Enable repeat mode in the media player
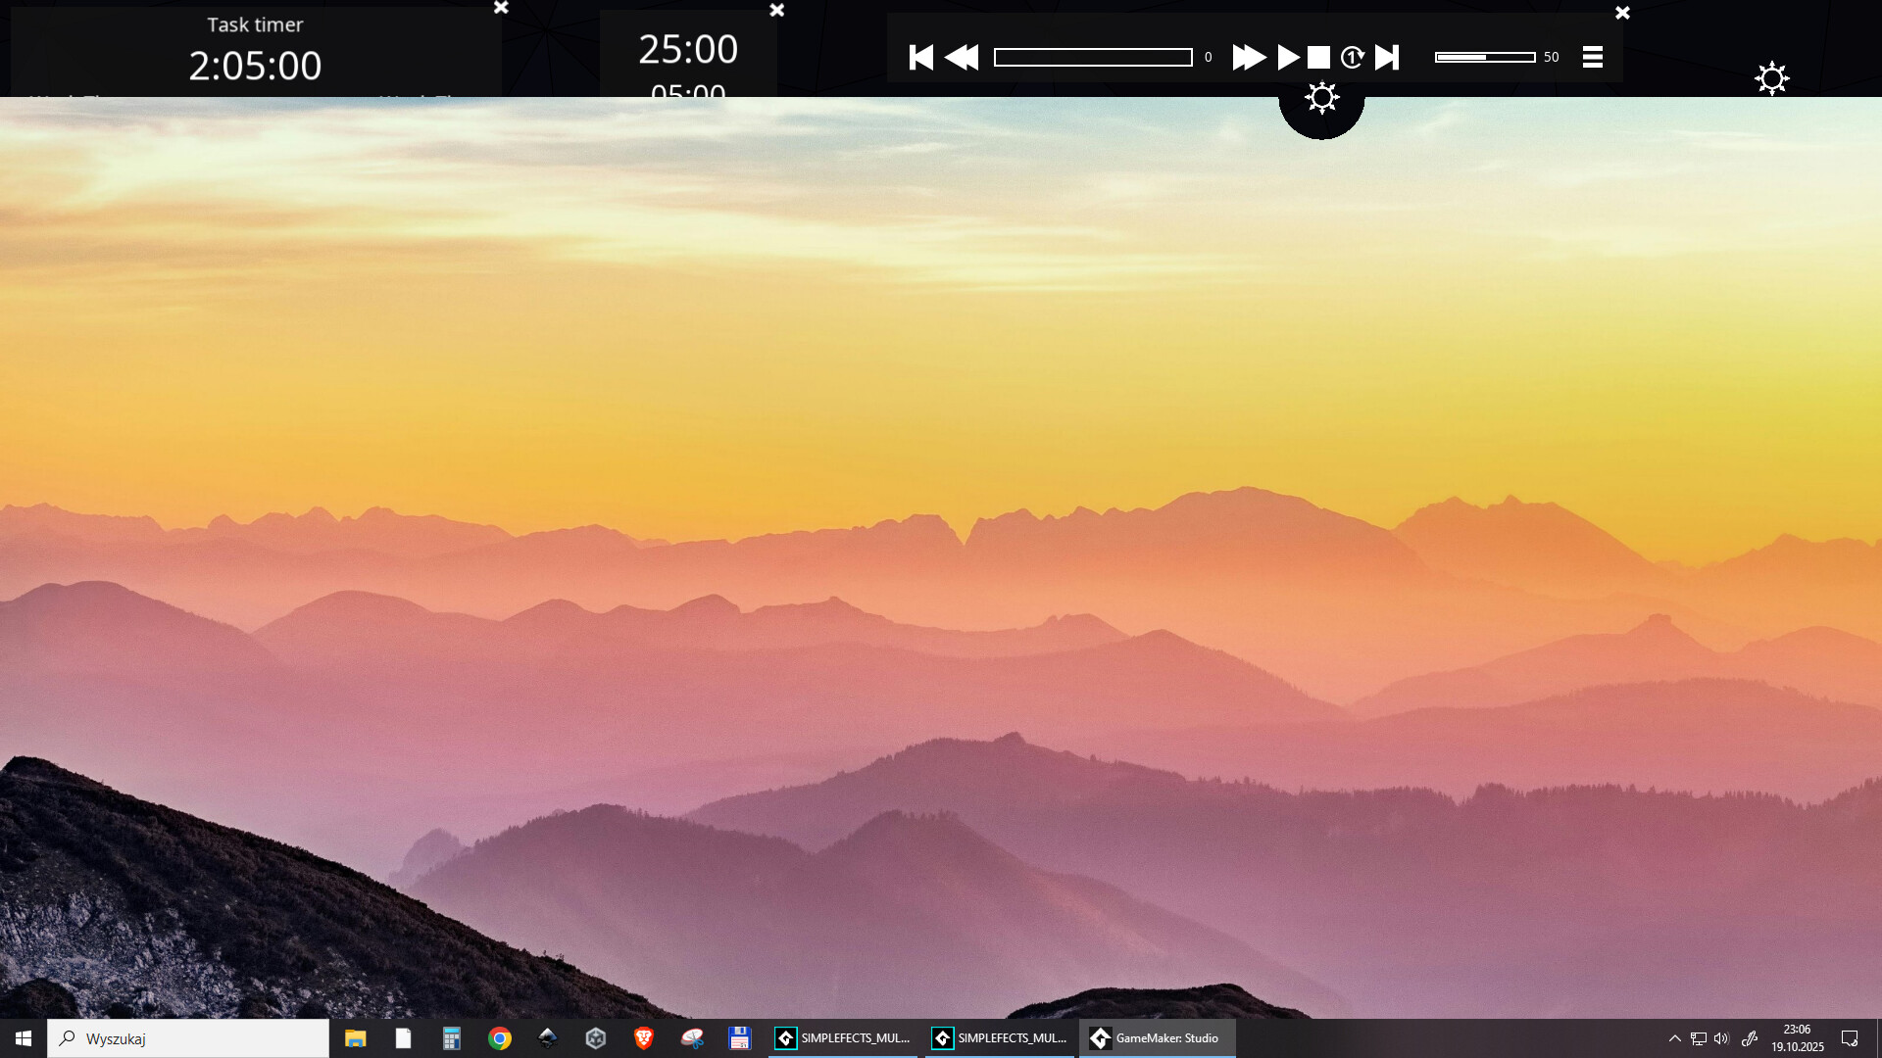1882x1058 pixels. 1353,57
